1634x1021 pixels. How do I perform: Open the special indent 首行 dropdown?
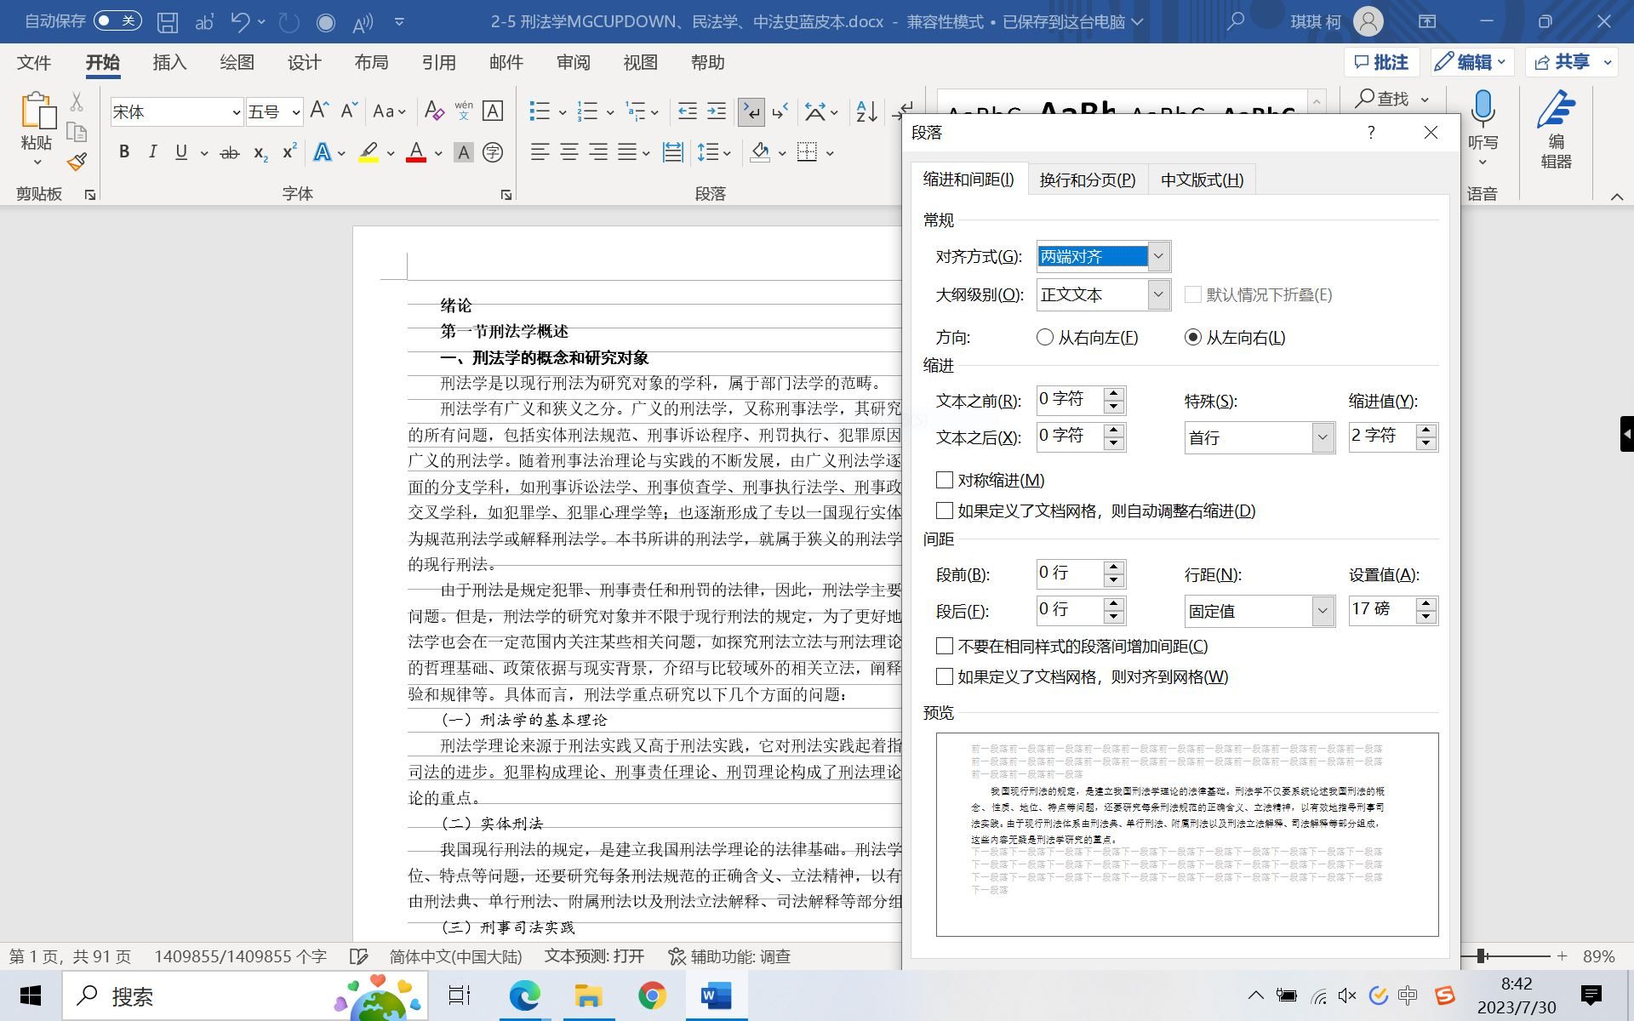(x=1323, y=437)
